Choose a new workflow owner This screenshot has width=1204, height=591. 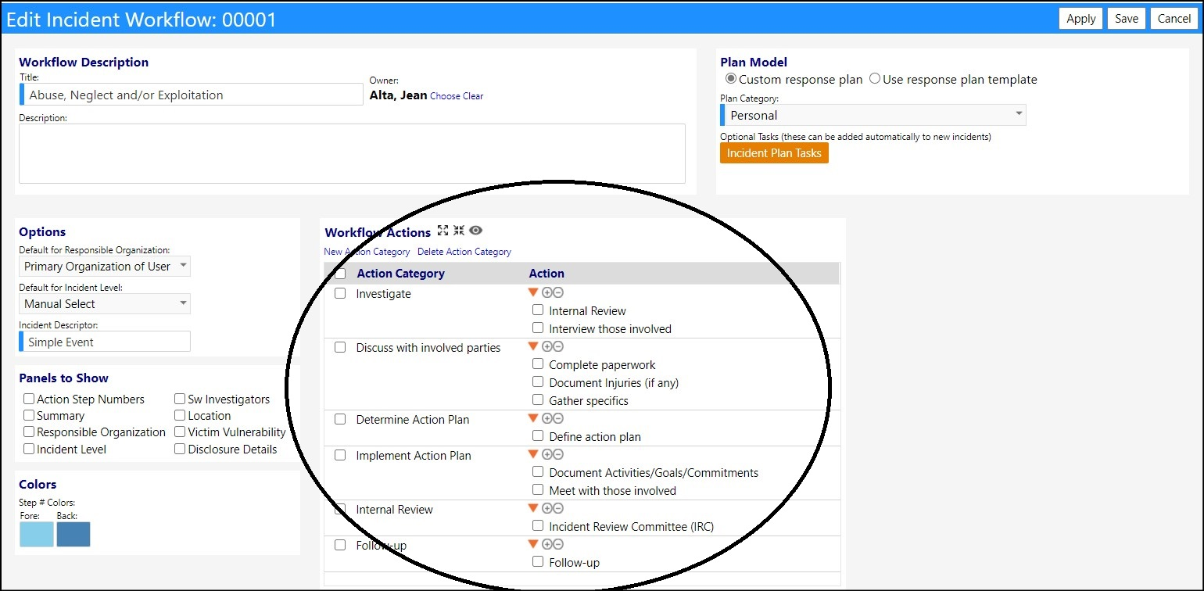[x=445, y=96]
